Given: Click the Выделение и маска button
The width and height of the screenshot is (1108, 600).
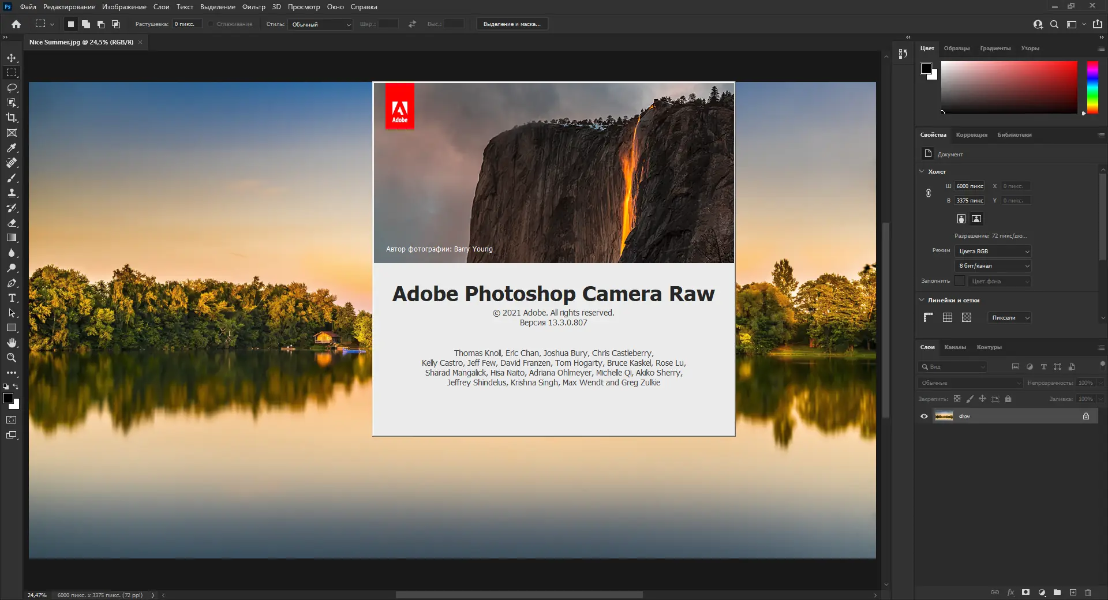Looking at the screenshot, I should [512, 24].
